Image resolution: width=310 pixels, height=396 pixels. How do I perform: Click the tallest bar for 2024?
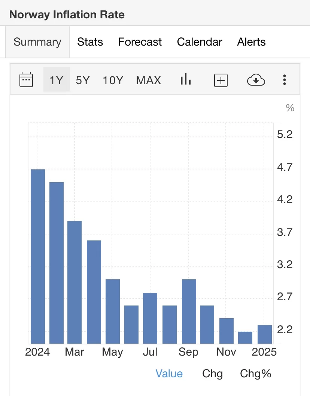pos(38,257)
